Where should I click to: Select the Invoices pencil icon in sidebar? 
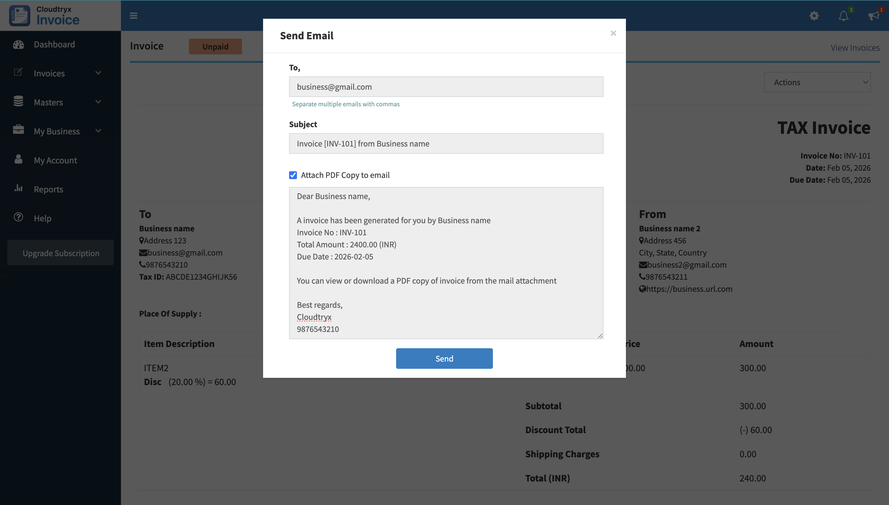18,72
